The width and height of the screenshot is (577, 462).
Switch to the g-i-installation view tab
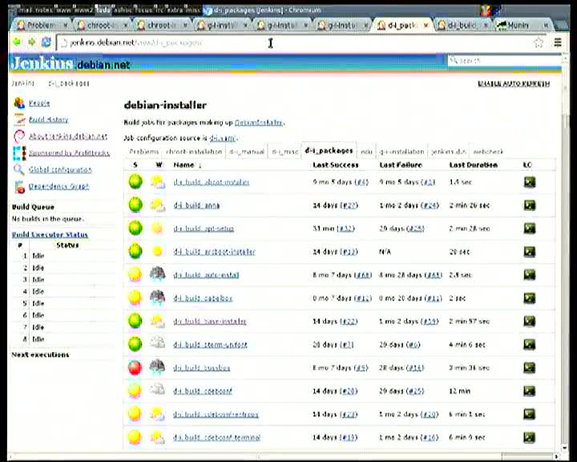click(x=401, y=152)
